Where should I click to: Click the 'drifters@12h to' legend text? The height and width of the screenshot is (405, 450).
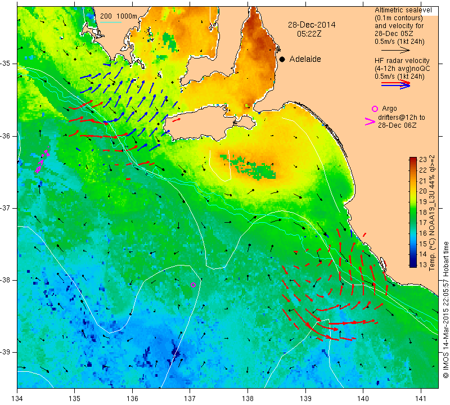point(402,118)
